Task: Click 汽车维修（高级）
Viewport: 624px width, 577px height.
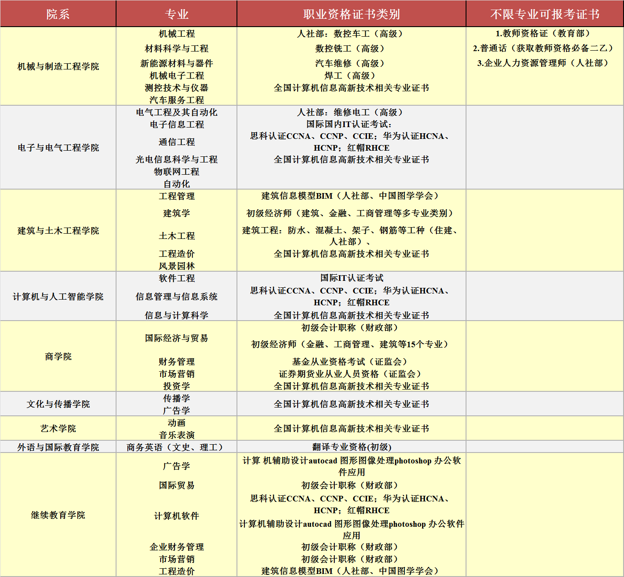Action: pyautogui.click(x=351, y=63)
